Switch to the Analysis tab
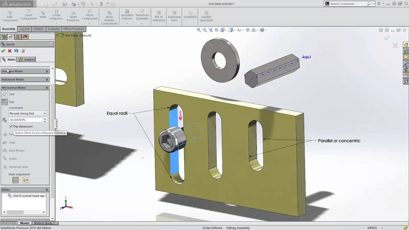Viewport: 409px width, 230px height. pyautogui.click(x=27, y=59)
